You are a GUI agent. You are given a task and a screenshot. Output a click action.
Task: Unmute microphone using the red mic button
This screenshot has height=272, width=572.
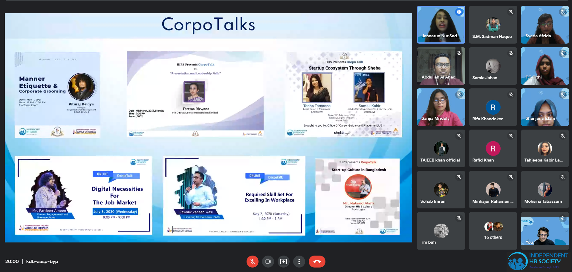click(252, 262)
